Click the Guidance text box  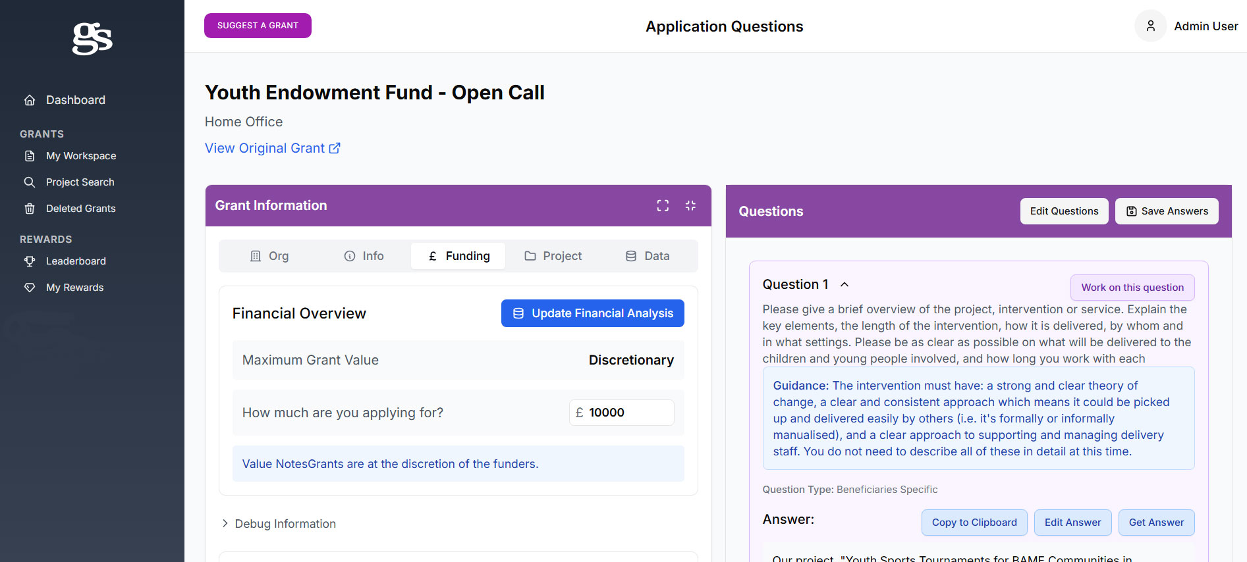click(x=978, y=419)
